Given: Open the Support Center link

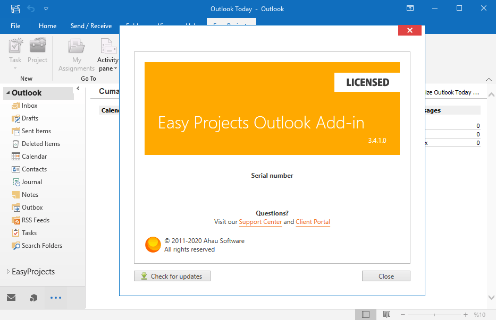Looking at the screenshot, I should click(260, 222).
